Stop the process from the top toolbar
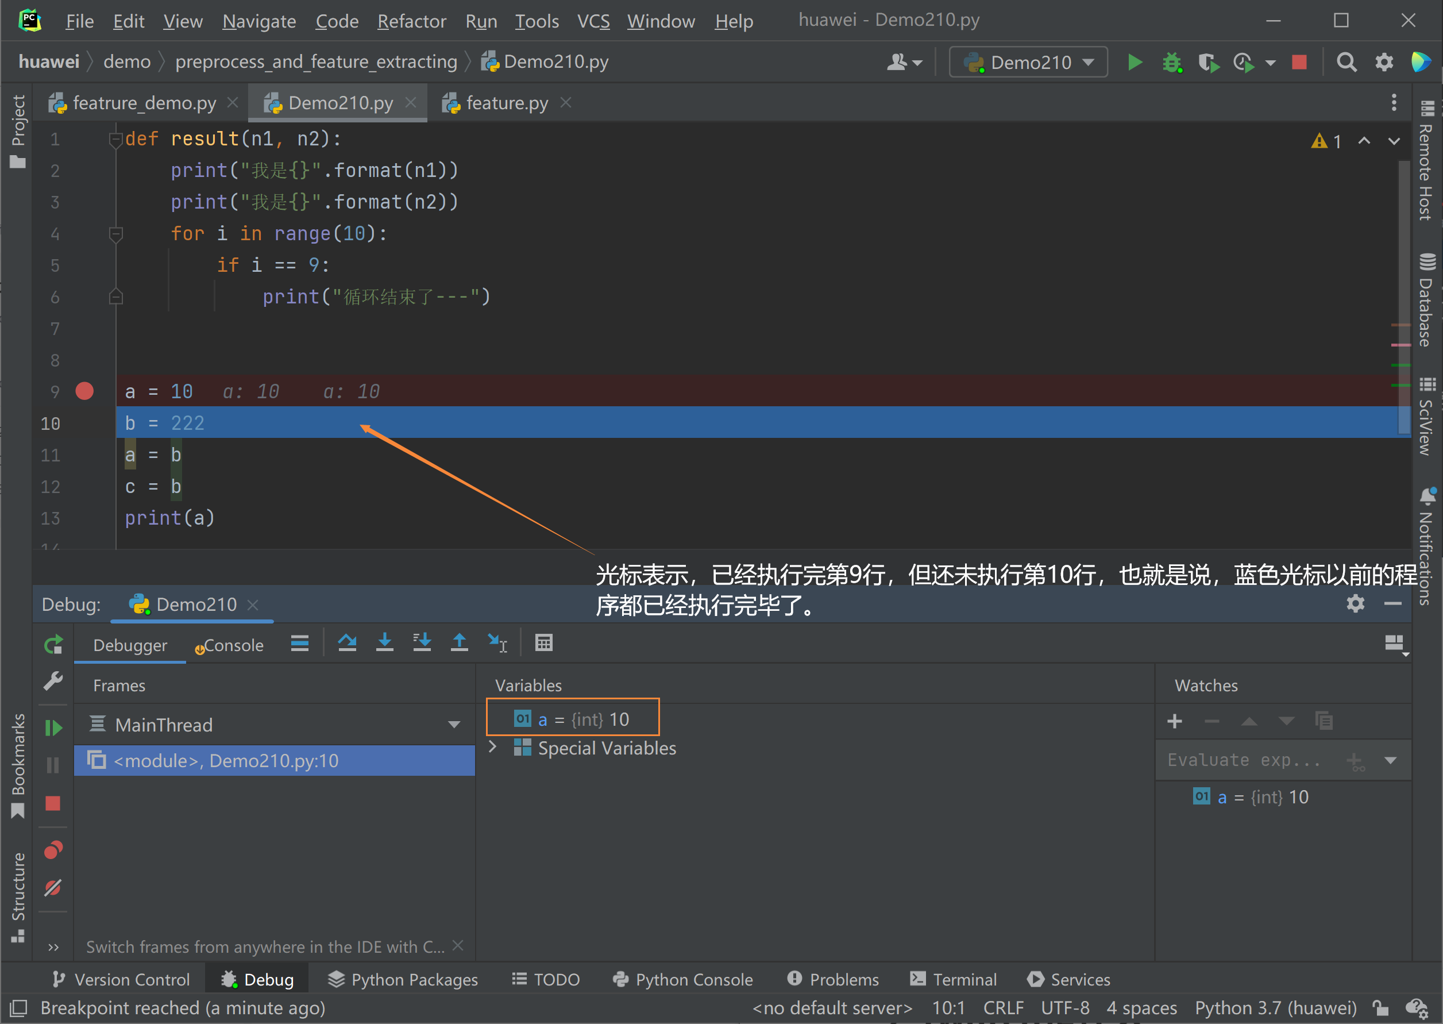Image resolution: width=1443 pixels, height=1024 pixels. tap(1299, 63)
